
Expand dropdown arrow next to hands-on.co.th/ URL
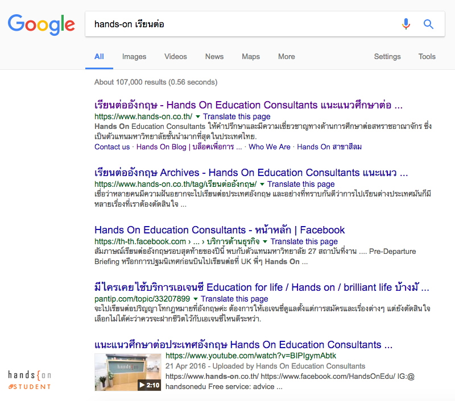pyautogui.click(x=198, y=117)
